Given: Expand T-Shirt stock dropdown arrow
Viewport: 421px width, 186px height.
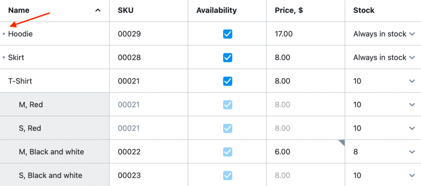Looking at the screenshot, I should click(x=412, y=81).
